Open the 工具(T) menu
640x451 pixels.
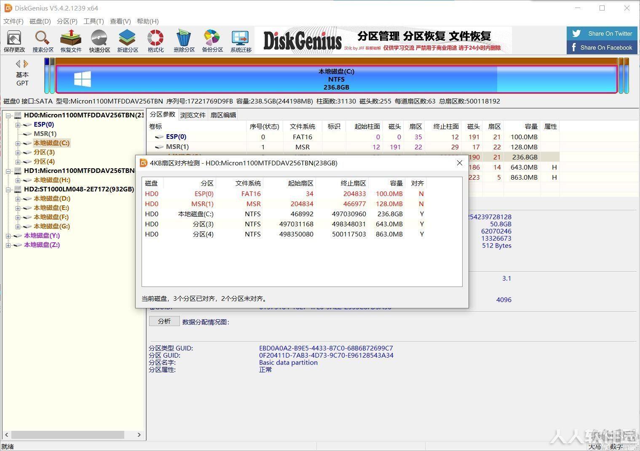coord(94,21)
